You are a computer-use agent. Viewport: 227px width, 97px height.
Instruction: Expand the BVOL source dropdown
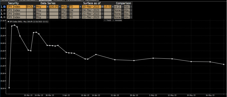(x=34, y=7)
